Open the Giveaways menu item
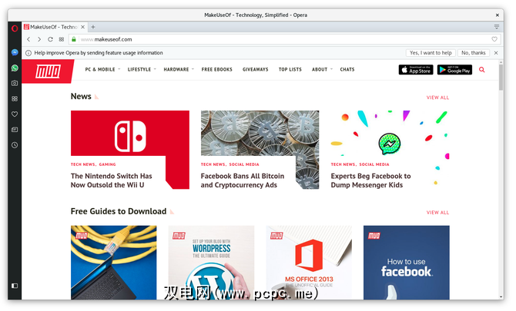 click(x=256, y=70)
